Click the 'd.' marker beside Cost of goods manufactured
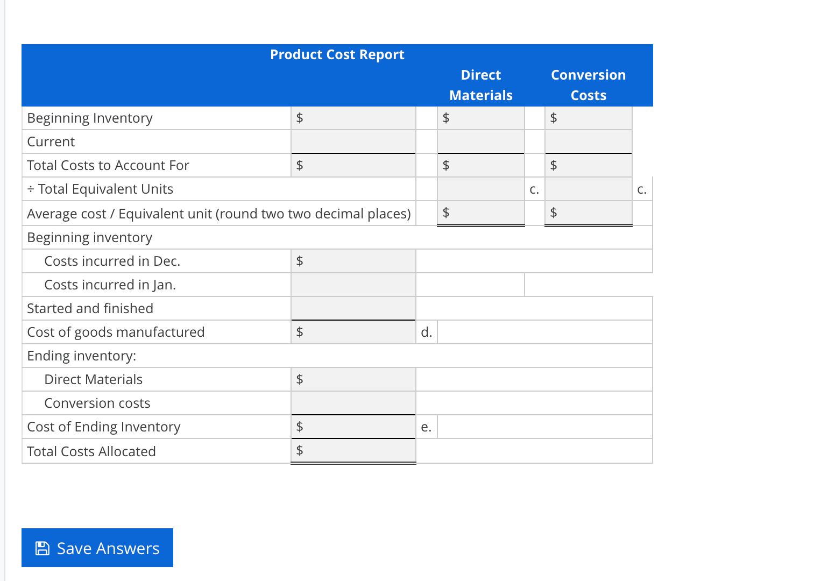The height and width of the screenshot is (581, 821). (x=427, y=332)
